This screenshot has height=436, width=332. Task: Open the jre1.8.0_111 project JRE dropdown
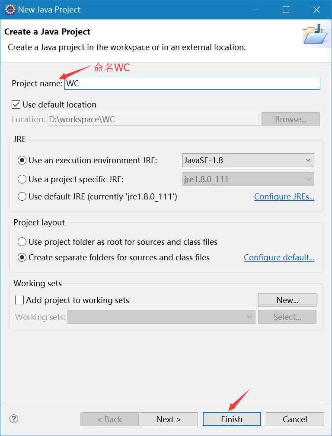pyautogui.click(x=248, y=179)
